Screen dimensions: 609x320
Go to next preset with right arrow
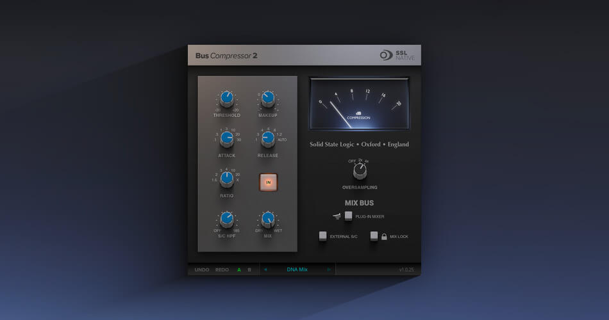click(329, 269)
